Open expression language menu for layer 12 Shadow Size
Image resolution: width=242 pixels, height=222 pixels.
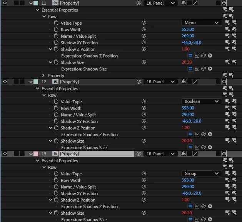click(x=210, y=147)
